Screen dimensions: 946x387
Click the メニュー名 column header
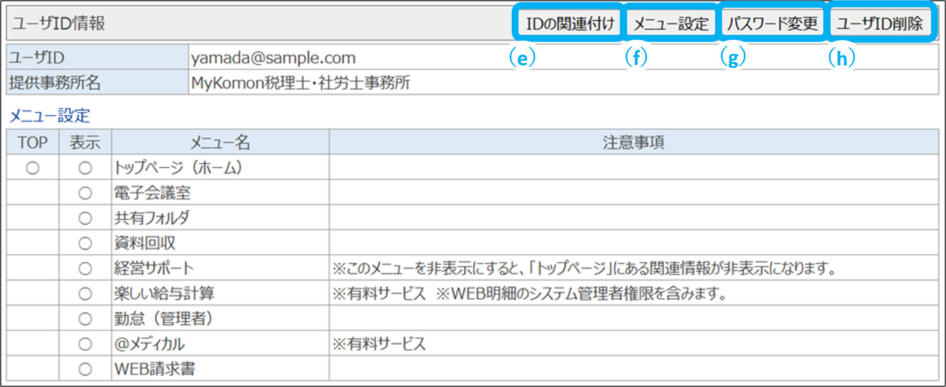click(220, 142)
